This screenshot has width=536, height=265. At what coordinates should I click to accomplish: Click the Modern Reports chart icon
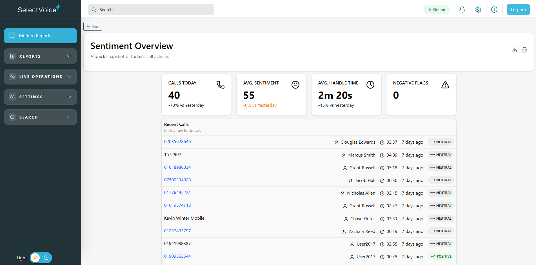[x=12, y=35]
